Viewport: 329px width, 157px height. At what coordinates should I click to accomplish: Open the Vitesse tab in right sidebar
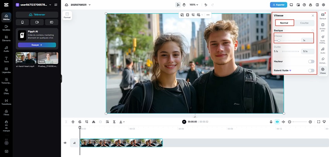[323, 71]
